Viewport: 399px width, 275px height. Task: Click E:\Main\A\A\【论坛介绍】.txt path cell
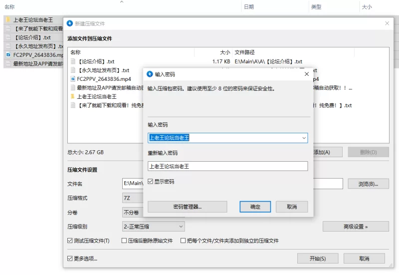tap(268, 61)
